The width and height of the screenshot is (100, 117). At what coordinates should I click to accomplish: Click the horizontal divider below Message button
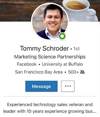(50, 96)
